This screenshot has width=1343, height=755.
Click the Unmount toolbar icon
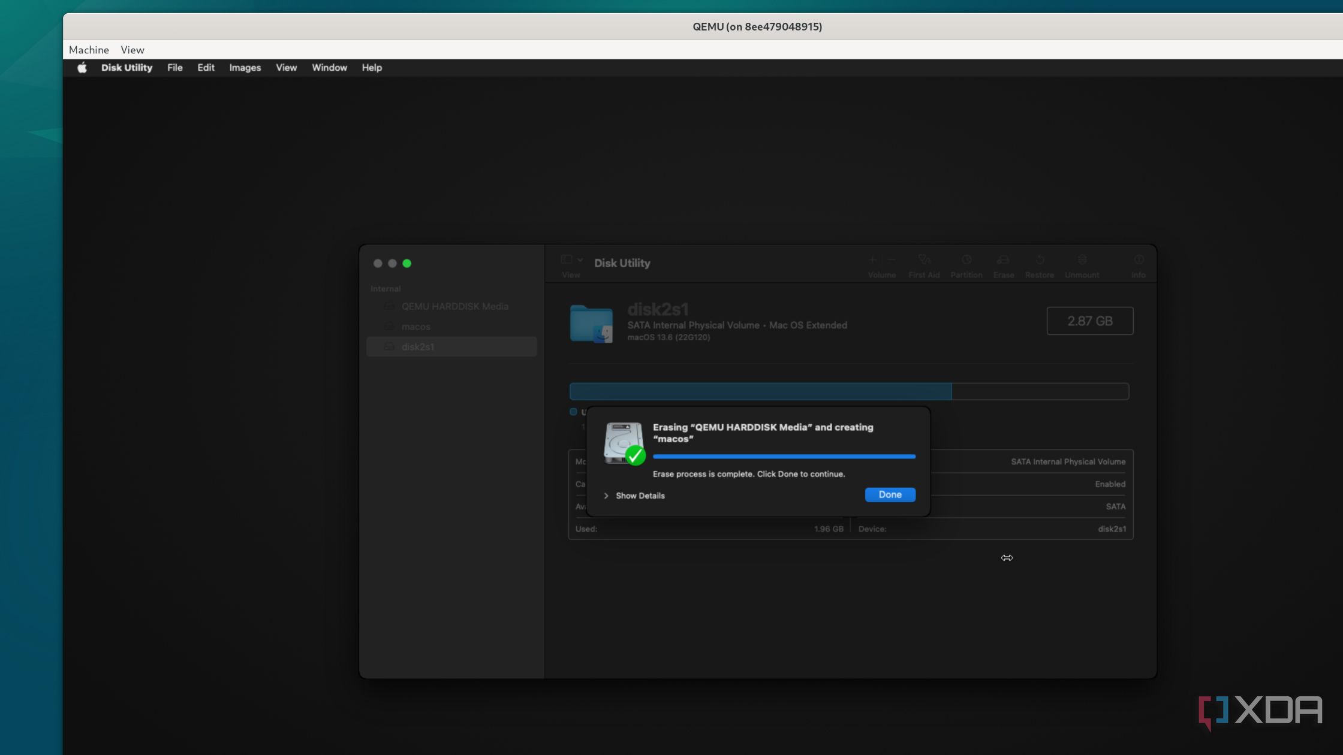pyautogui.click(x=1082, y=260)
